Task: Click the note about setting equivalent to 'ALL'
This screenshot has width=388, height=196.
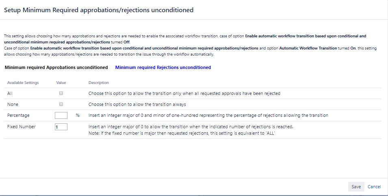Action: point(182,133)
